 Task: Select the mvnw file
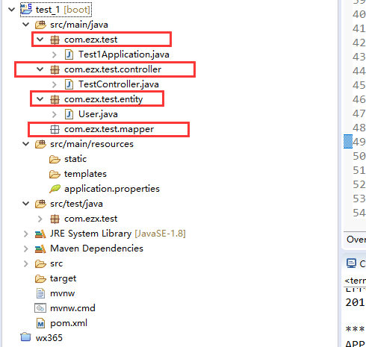(62, 293)
